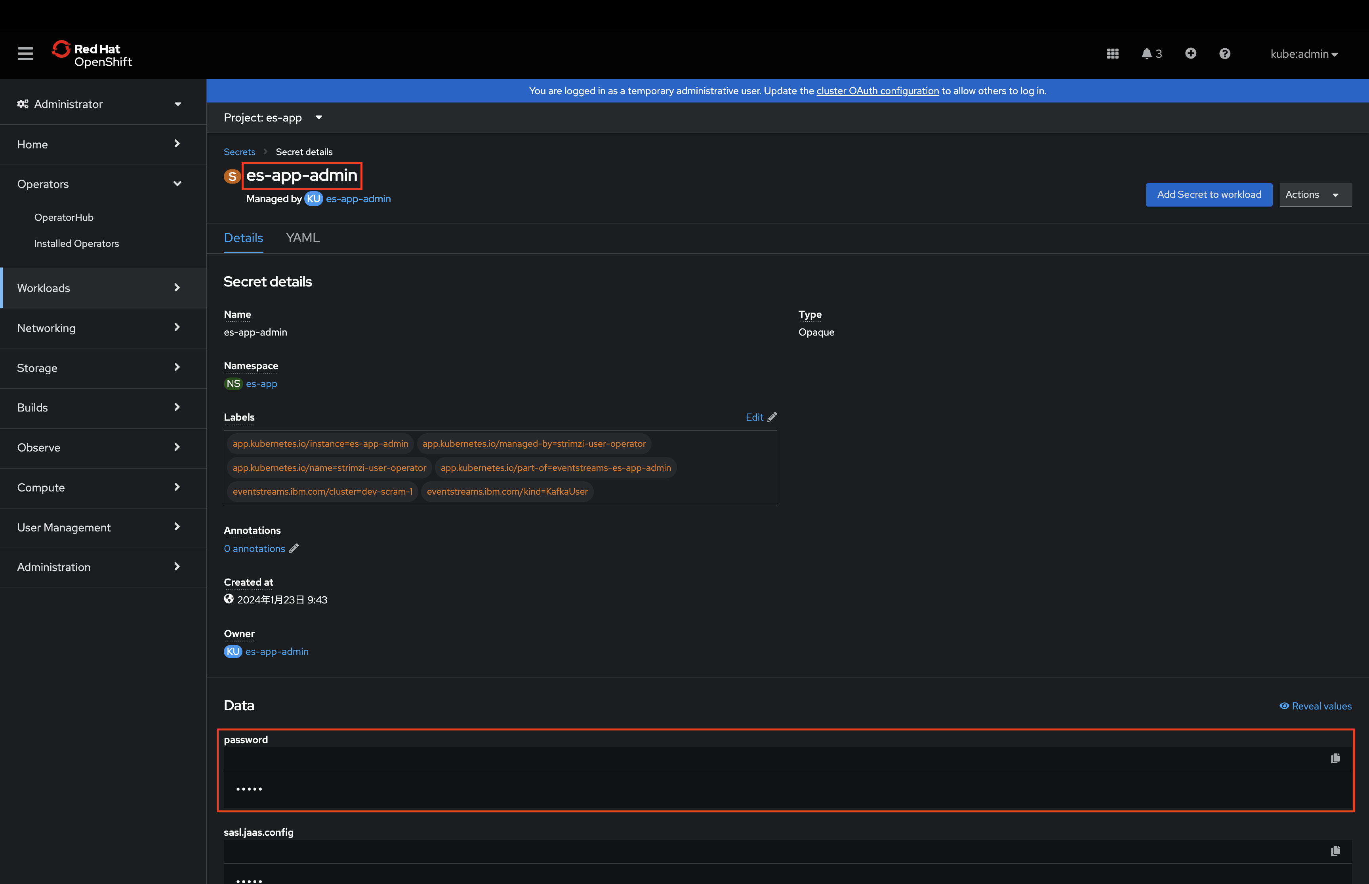The image size is (1369, 884).
Task: Open the hamburger navigation menu
Action: tap(25, 53)
